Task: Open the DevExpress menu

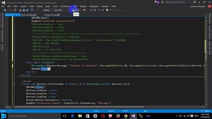Action: [94, 6]
